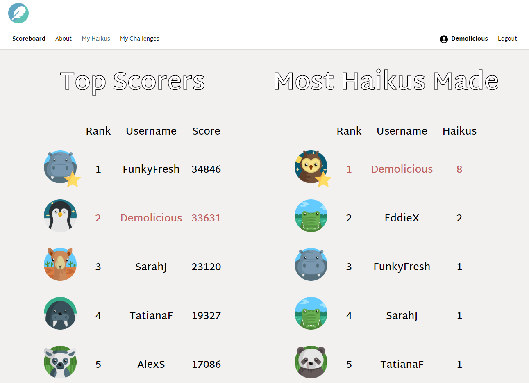Click the Demolicious account avatar icon in the header

point(444,39)
